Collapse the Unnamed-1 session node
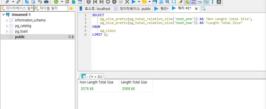Image resolution: width=266 pixels, height=109 pixels. tap(4, 15)
